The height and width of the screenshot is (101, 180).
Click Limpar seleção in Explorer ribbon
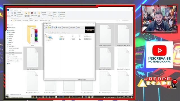click(62, 14)
